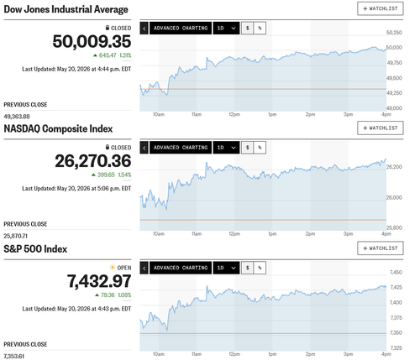Switch the NASDAQ chart to percent view
The width and height of the screenshot is (420, 360).
[260, 148]
